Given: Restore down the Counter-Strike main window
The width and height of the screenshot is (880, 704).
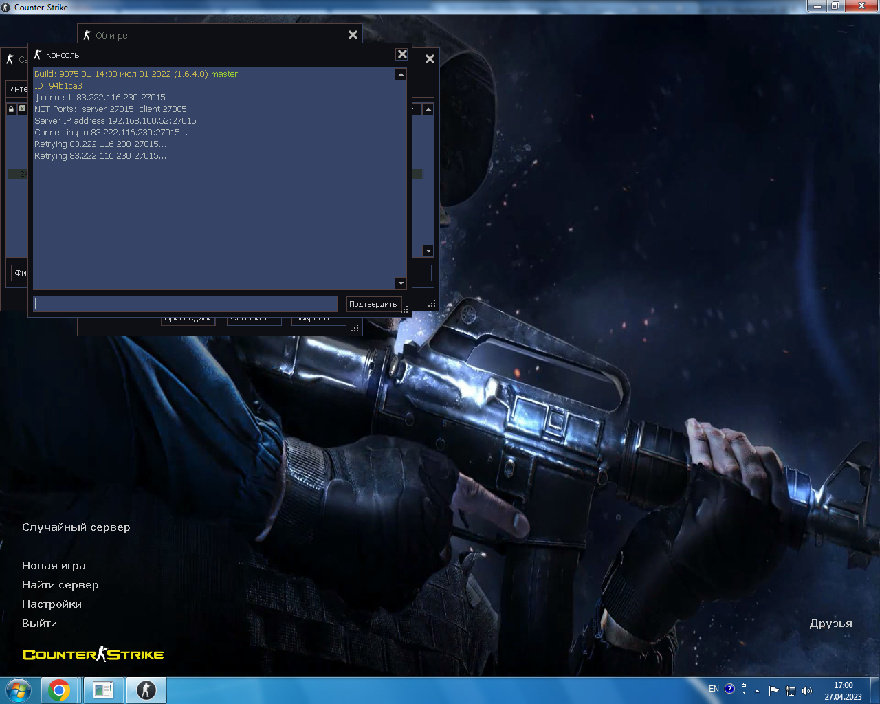Looking at the screenshot, I should tap(835, 6).
